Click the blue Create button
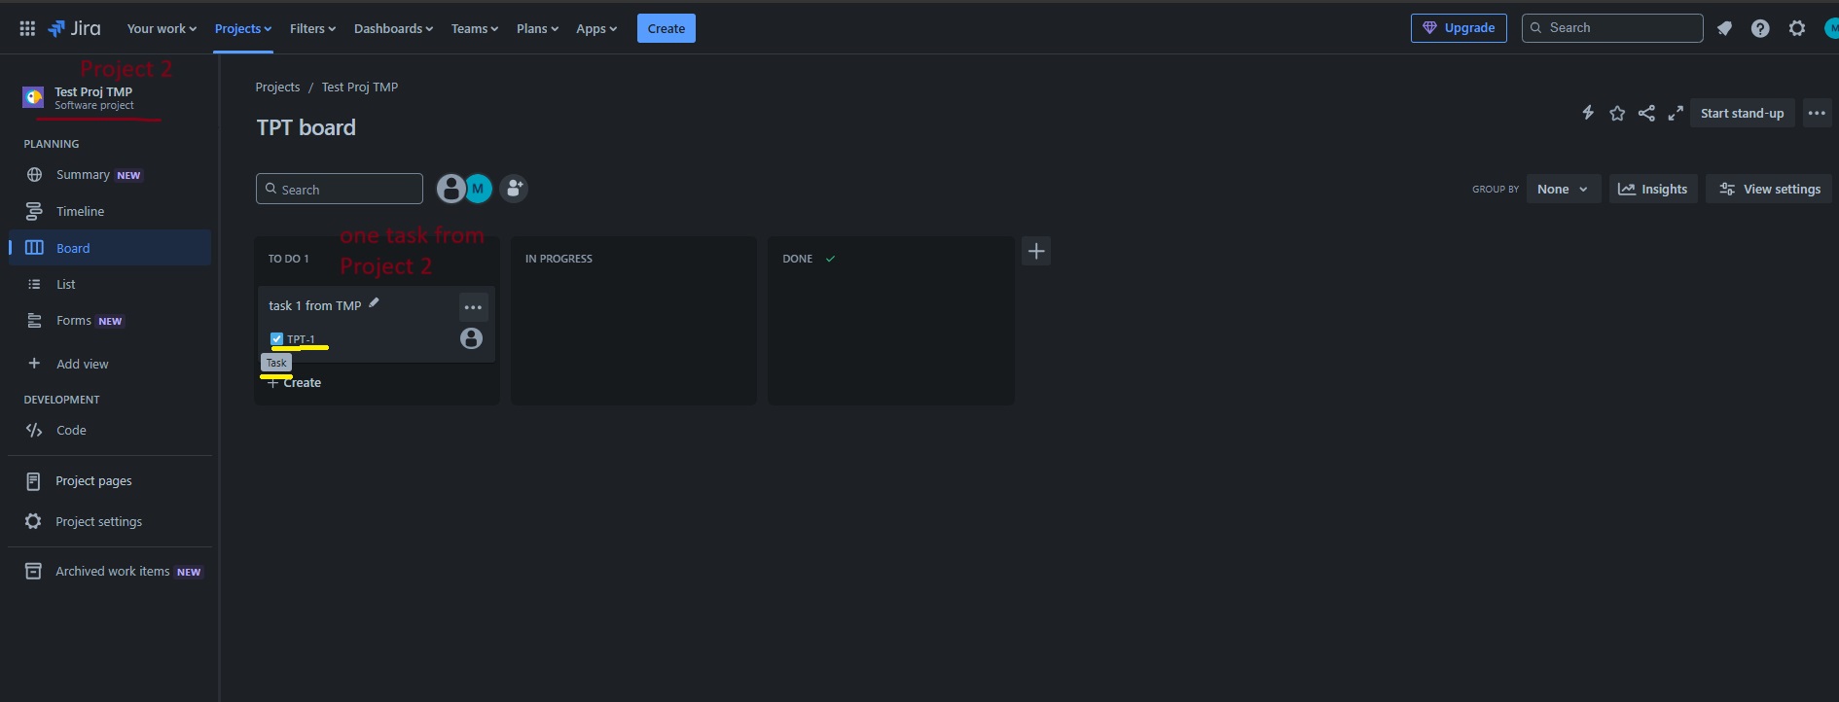Viewport: 1839px width, 702px height. pos(667,28)
